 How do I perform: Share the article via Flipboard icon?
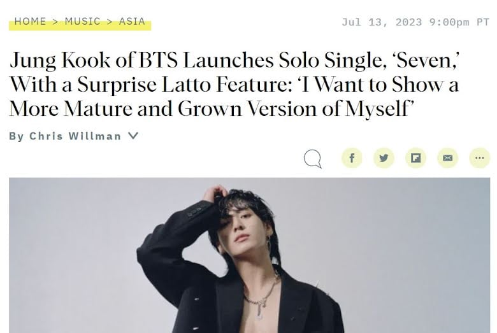tap(415, 158)
